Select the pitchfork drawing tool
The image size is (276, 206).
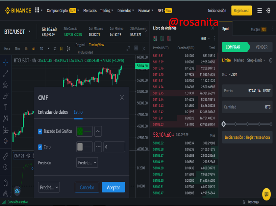[6, 85]
